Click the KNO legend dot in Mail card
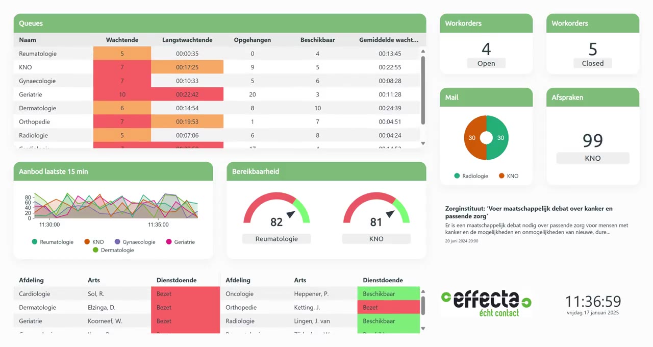 pos(501,176)
